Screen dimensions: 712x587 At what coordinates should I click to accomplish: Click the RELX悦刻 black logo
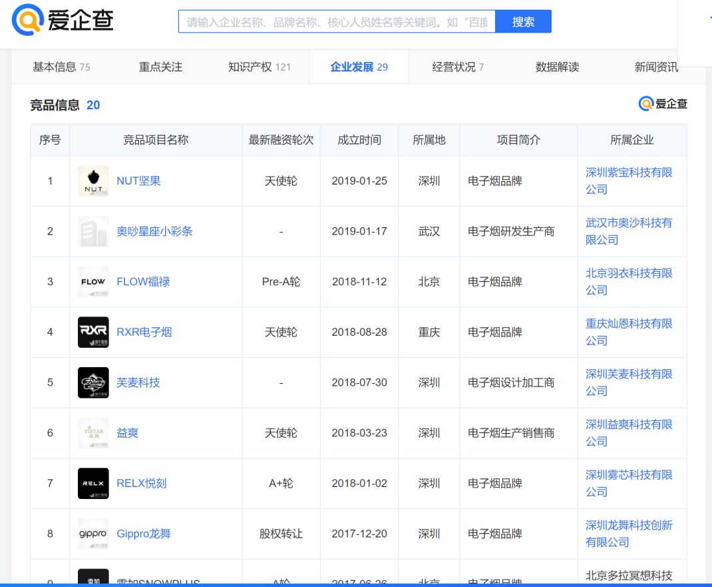point(92,483)
